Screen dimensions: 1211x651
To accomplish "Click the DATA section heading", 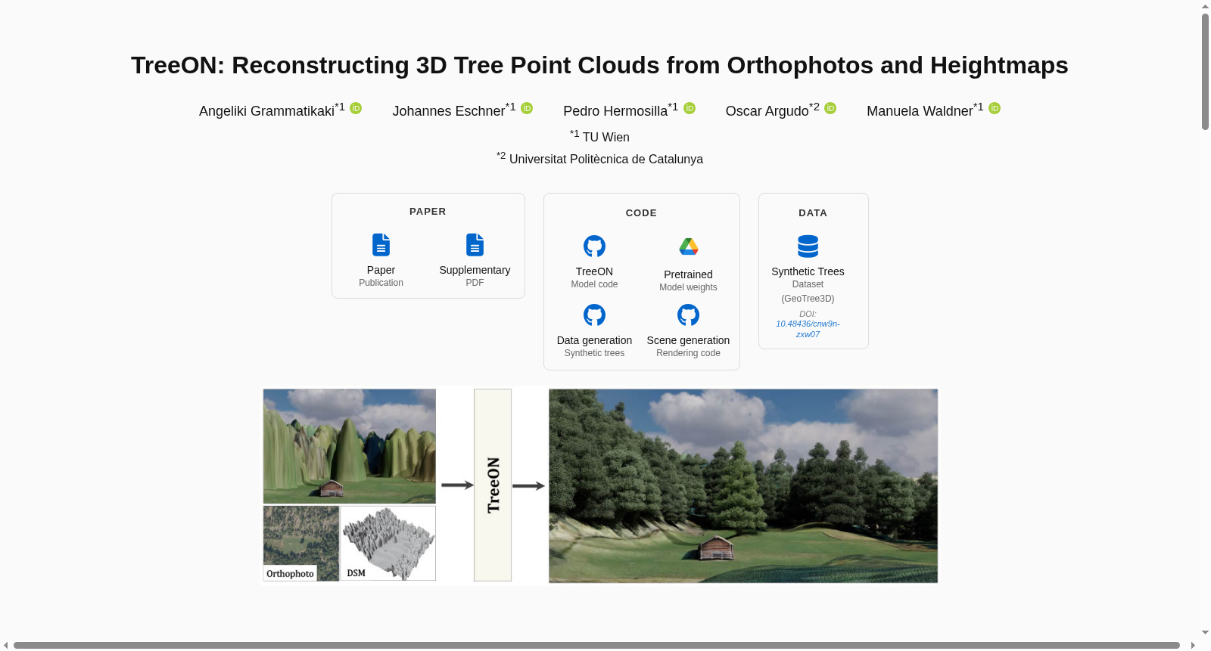I will point(813,213).
